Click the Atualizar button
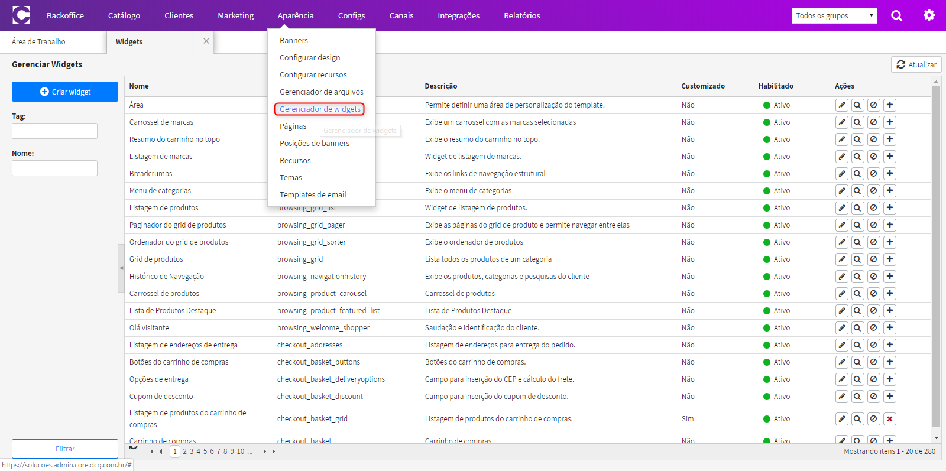Viewport: 946px width, 471px height. pyautogui.click(x=916, y=64)
